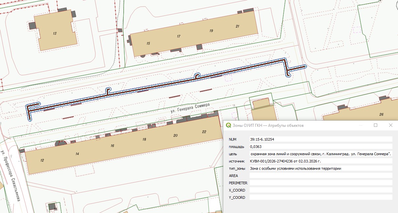Viewport: 398px width, 213px height.
Task: Select the empty PERIMETER field
Action: [321, 183]
